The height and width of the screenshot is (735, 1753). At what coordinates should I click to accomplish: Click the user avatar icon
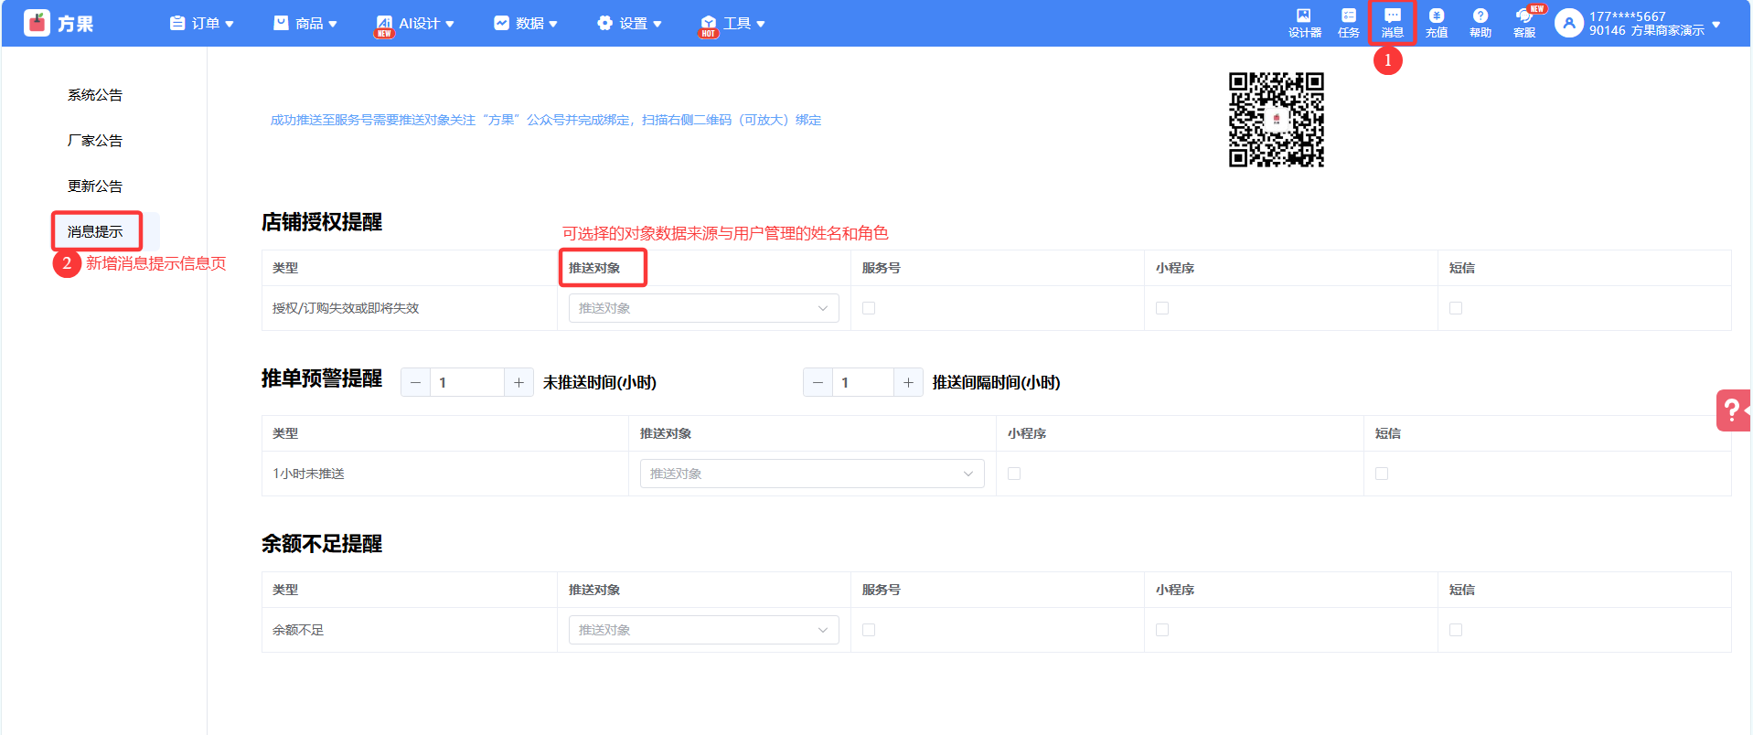[x=1568, y=23]
